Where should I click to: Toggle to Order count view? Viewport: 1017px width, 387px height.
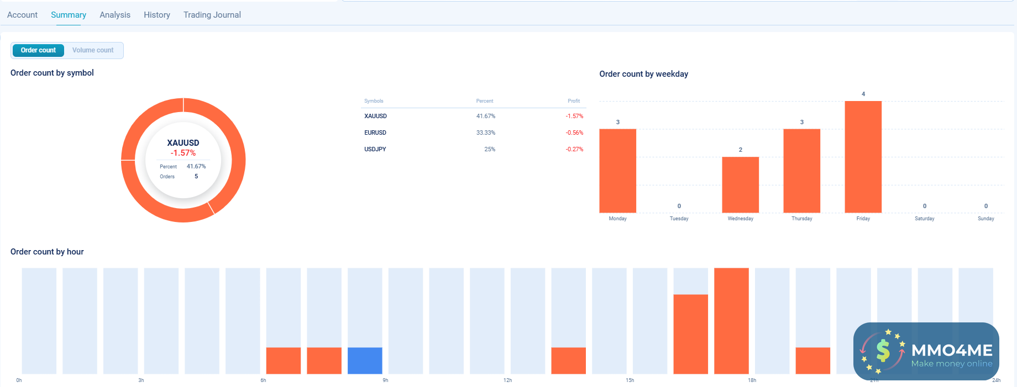click(x=38, y=50)
